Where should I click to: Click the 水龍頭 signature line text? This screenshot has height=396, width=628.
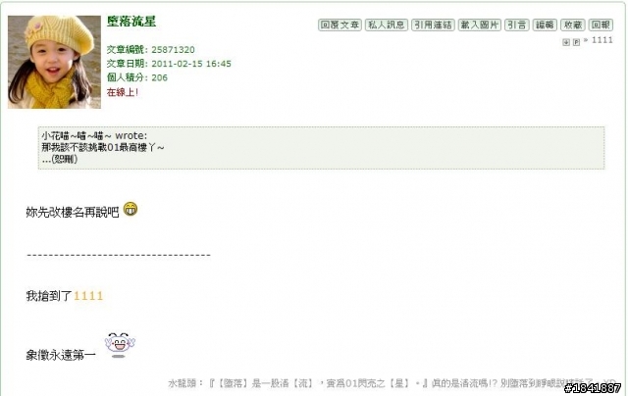pos(391,383)
